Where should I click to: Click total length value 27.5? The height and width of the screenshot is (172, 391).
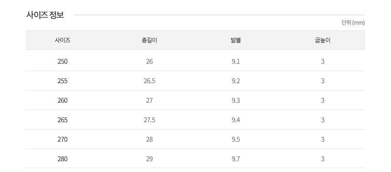(x=149, y=120)
